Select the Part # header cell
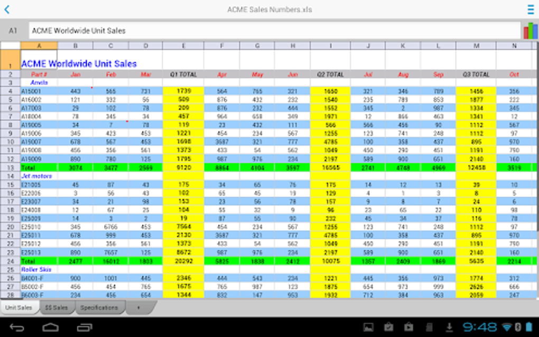This screenshot has width=539, height=337. pos(39,74)
